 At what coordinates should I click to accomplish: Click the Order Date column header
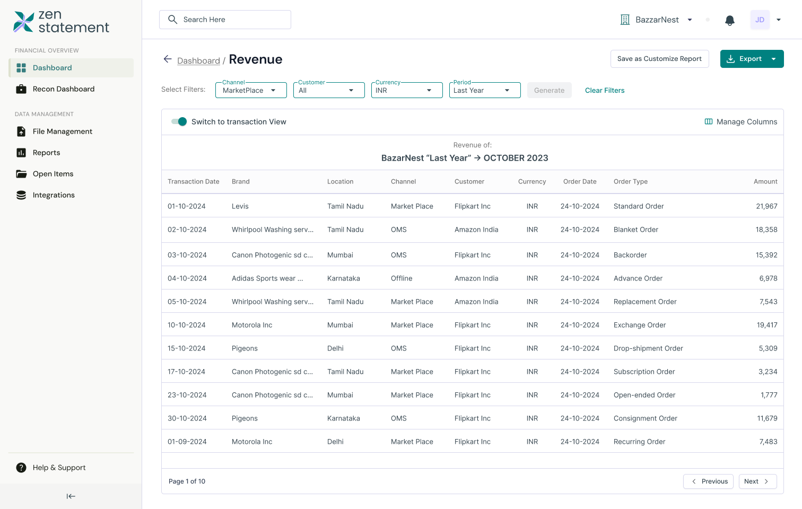coord(580,181)
